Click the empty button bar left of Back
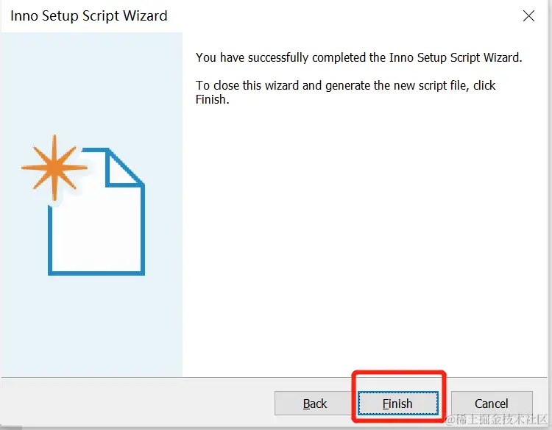Screen dimensions: 552x430 click(138, 403)
